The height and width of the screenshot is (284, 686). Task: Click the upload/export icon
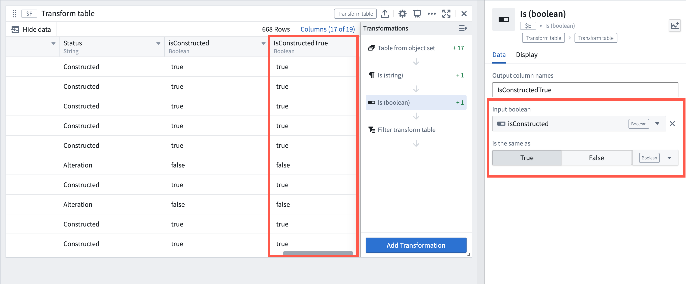coord(385,13)
